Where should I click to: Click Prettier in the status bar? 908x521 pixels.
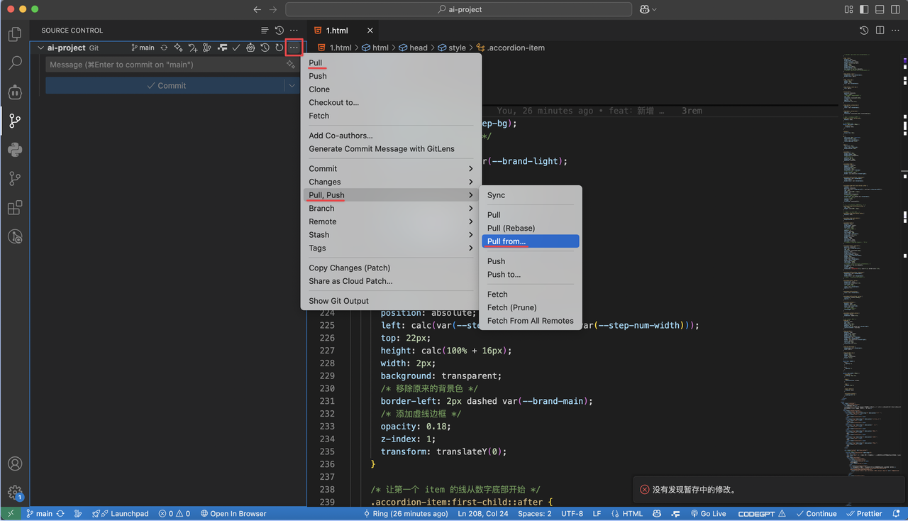(863, 514)
